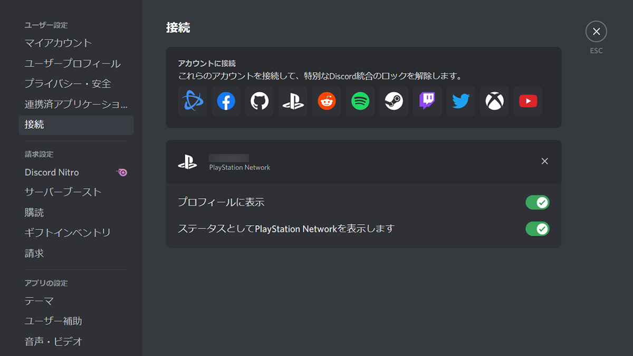Link an Xbox account
Screen dimensions: 633x356
[494, 101]
